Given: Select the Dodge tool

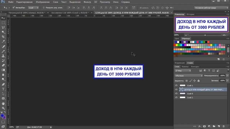Looking at the screenshot, I should 3,79.
